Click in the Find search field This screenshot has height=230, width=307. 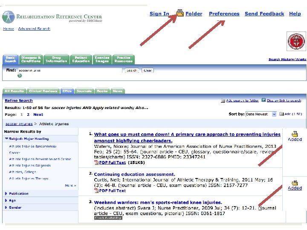[70, 70]
